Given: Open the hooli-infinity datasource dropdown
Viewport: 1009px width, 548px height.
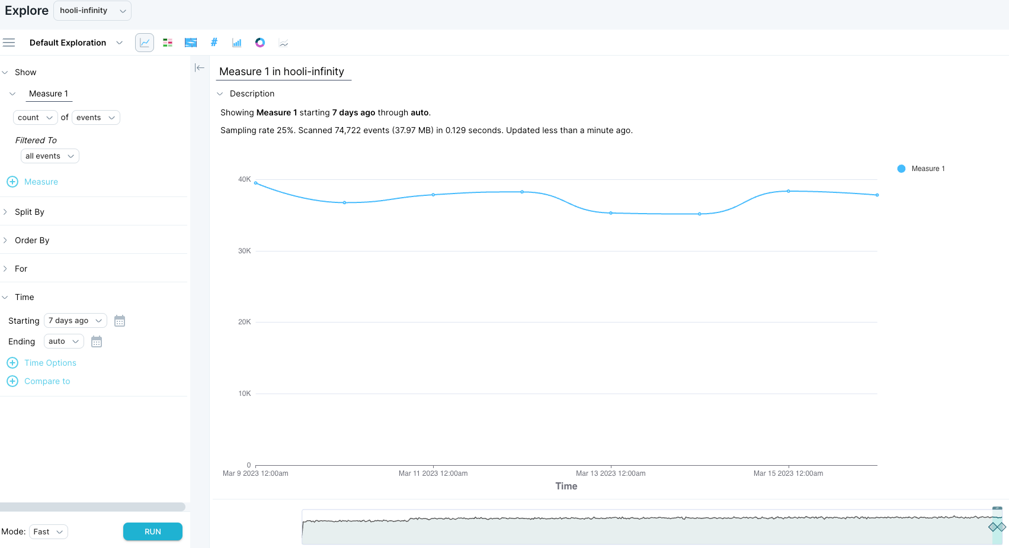Looking at the screenshot, I should [x=92, y=11].
